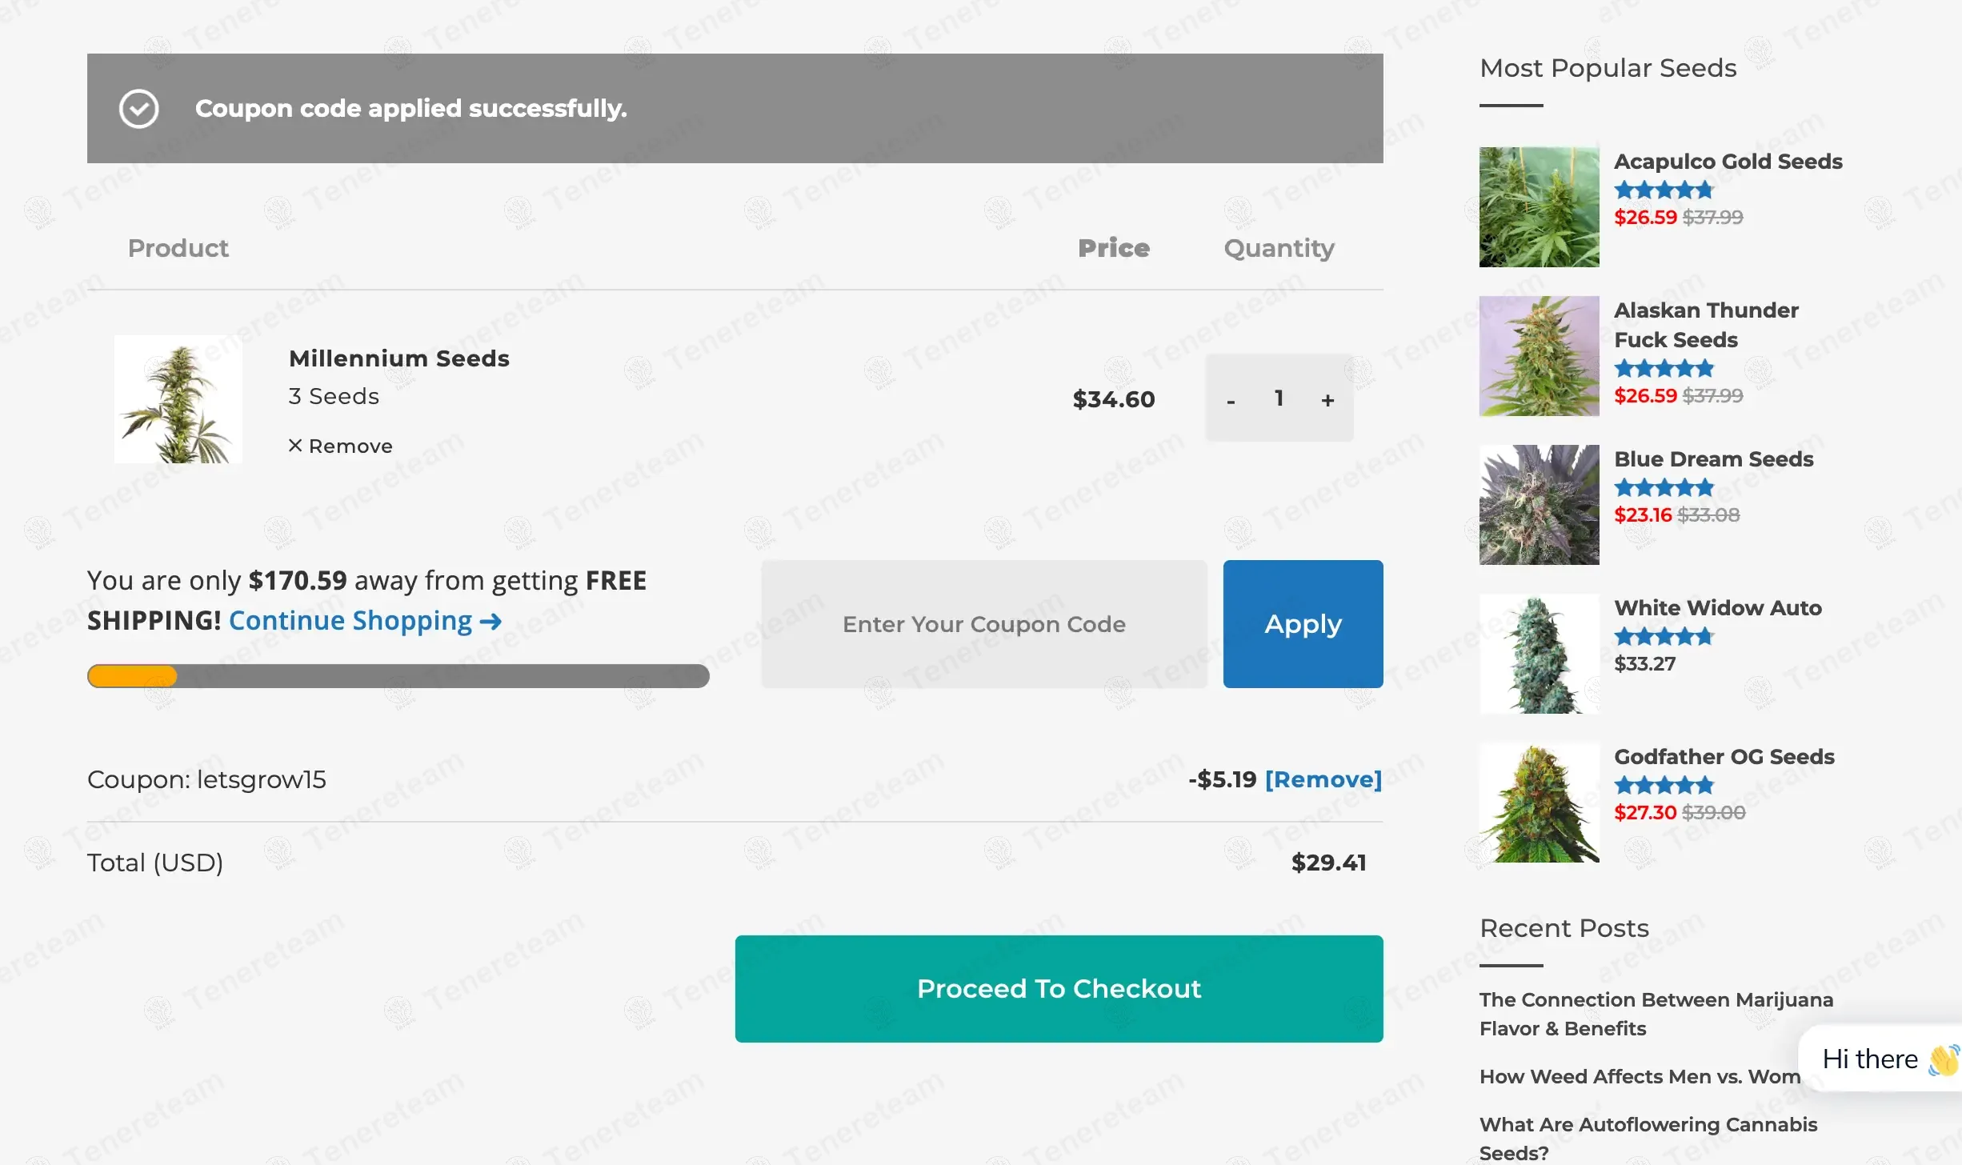Follow the Continue Shopping link
The height and width of the screenshot is (1165, 1962).
point(366,621)
